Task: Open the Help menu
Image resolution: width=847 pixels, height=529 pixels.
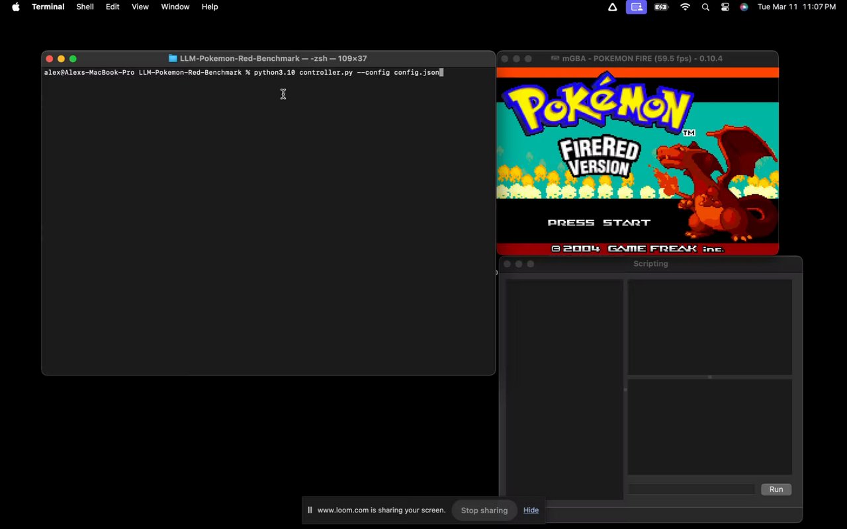Action: point(210,7)
